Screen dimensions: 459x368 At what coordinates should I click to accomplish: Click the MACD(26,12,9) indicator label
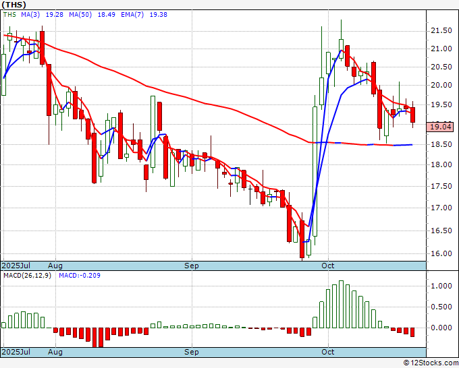point(27,276)
